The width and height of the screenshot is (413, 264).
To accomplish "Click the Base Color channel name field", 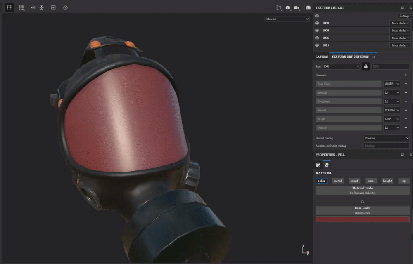I will pyautogui.click(x=349, y=84).
